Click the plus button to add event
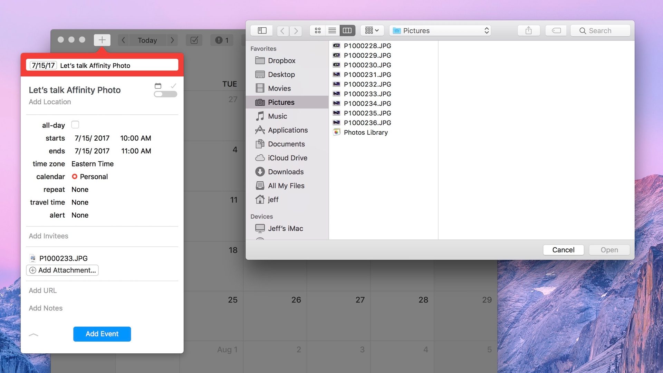The height and width of the screenshot is (373, 663). pos(102,40)
